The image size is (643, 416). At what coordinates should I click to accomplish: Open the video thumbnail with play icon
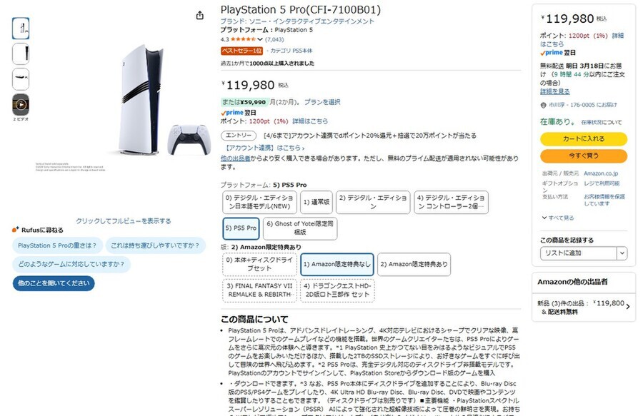(x=21, y=105)
